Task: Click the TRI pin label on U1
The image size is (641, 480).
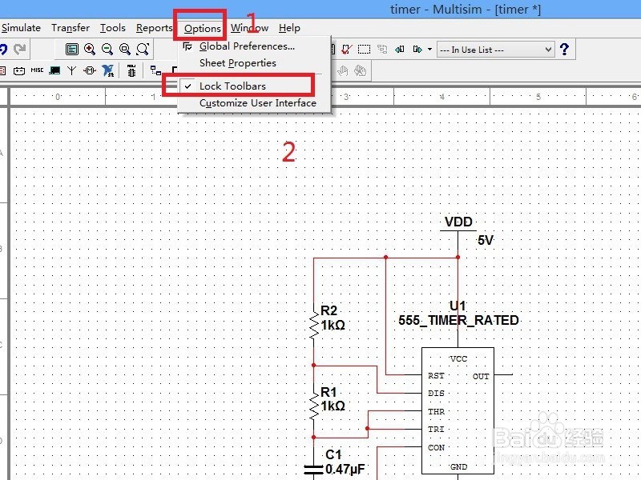Action: point(436,430)
